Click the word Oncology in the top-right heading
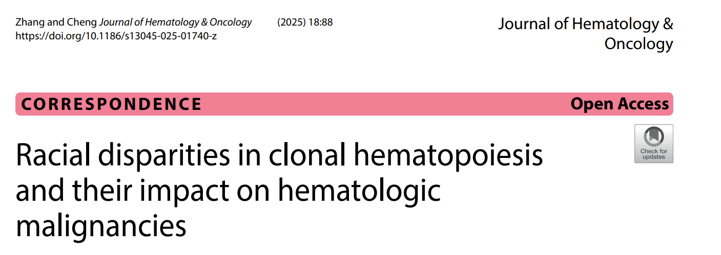Viewport: 721px width, 255px height. pos(638,44)
